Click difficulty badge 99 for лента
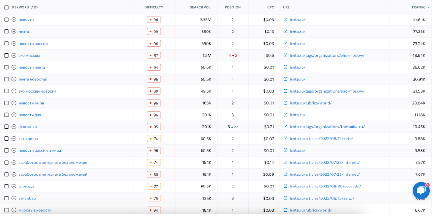Image resolution: width=435 pixels, height=219 pixels. [154, 32]
